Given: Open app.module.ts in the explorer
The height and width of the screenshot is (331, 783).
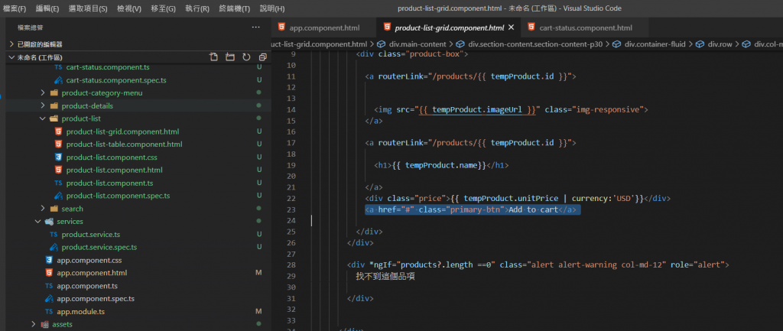Looking at the screenshot, I should tap(83, 312).
